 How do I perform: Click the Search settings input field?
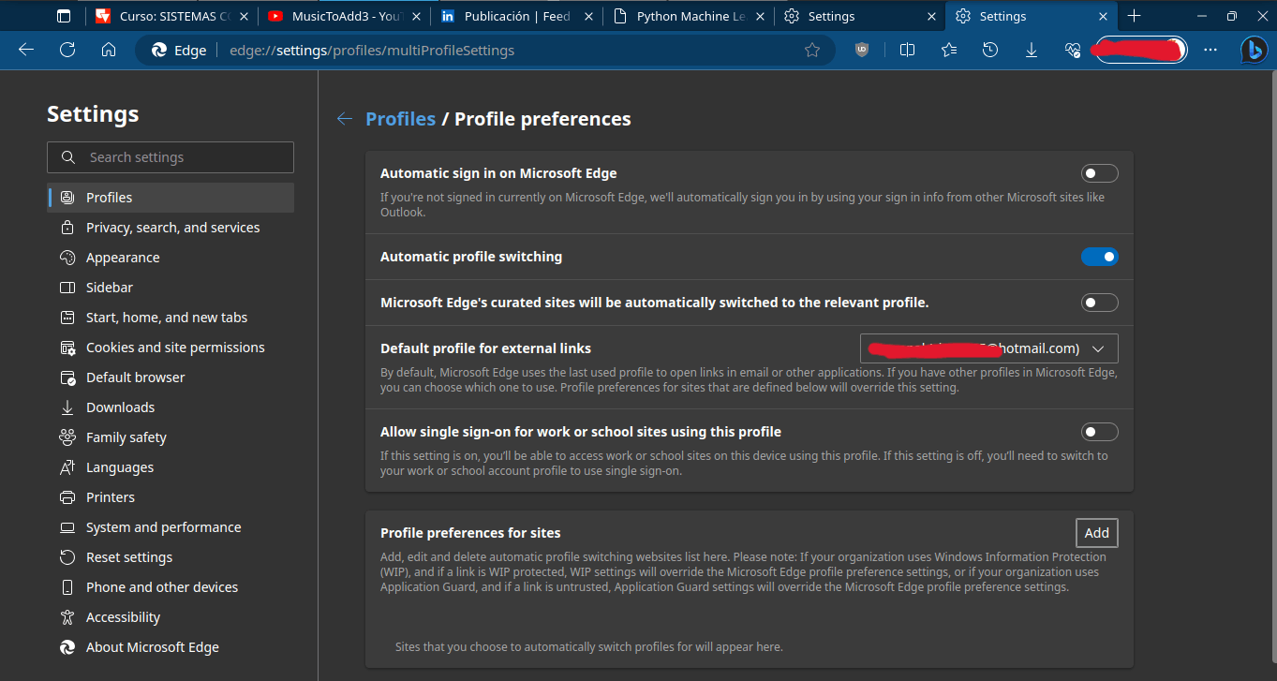tap(171, 157)
